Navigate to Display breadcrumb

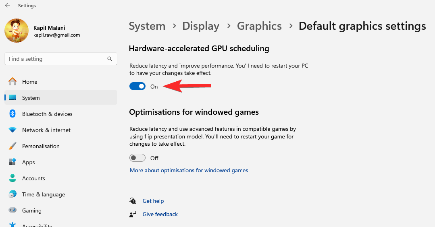point(201,26)
